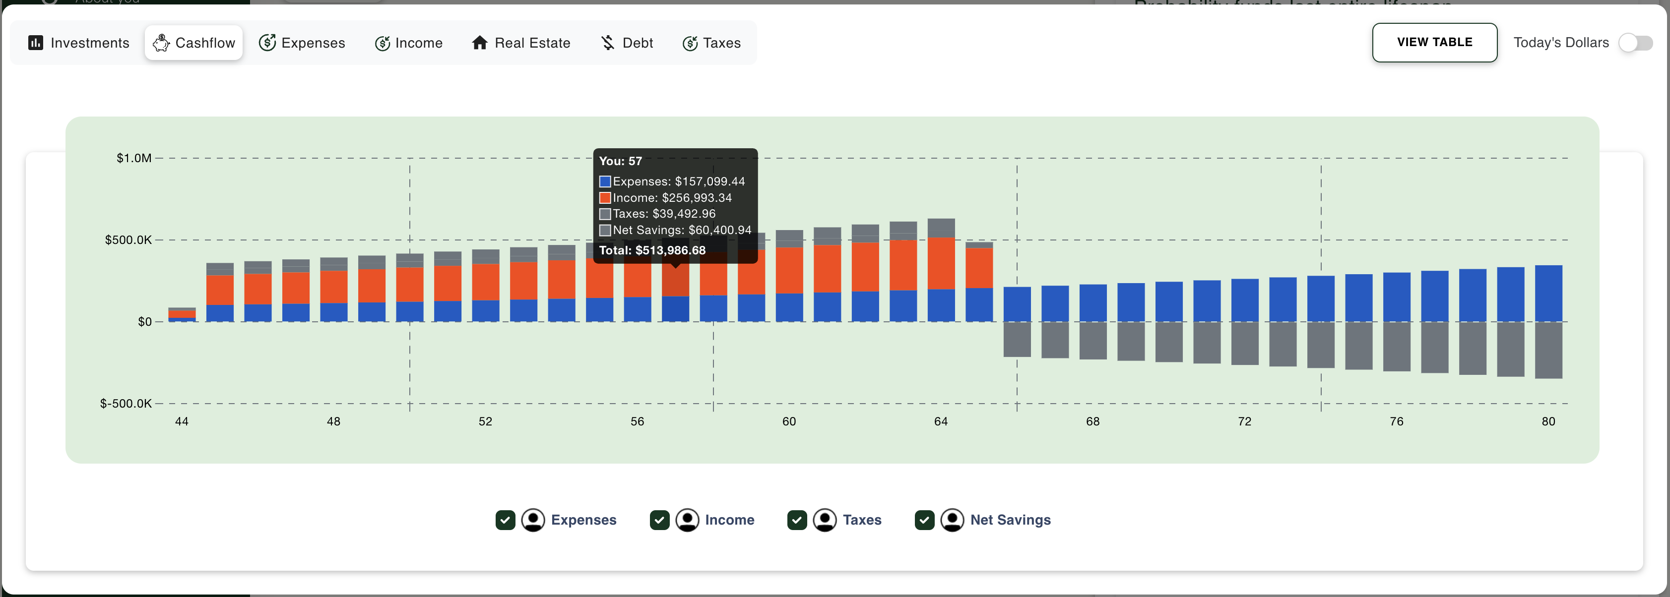Uncheck the Taxes legend checkbox
Viewport: 1670px width, 597px height.
pyautogui.click(x=797, y=520)
